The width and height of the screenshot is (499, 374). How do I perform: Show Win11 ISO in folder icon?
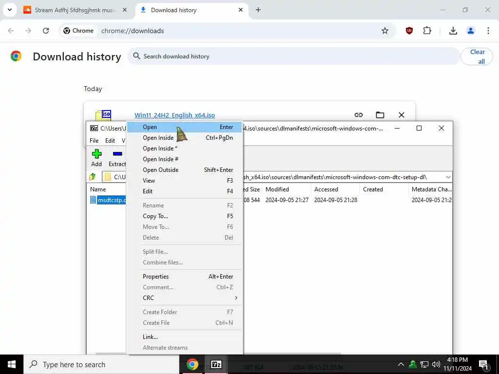[380, 115]
